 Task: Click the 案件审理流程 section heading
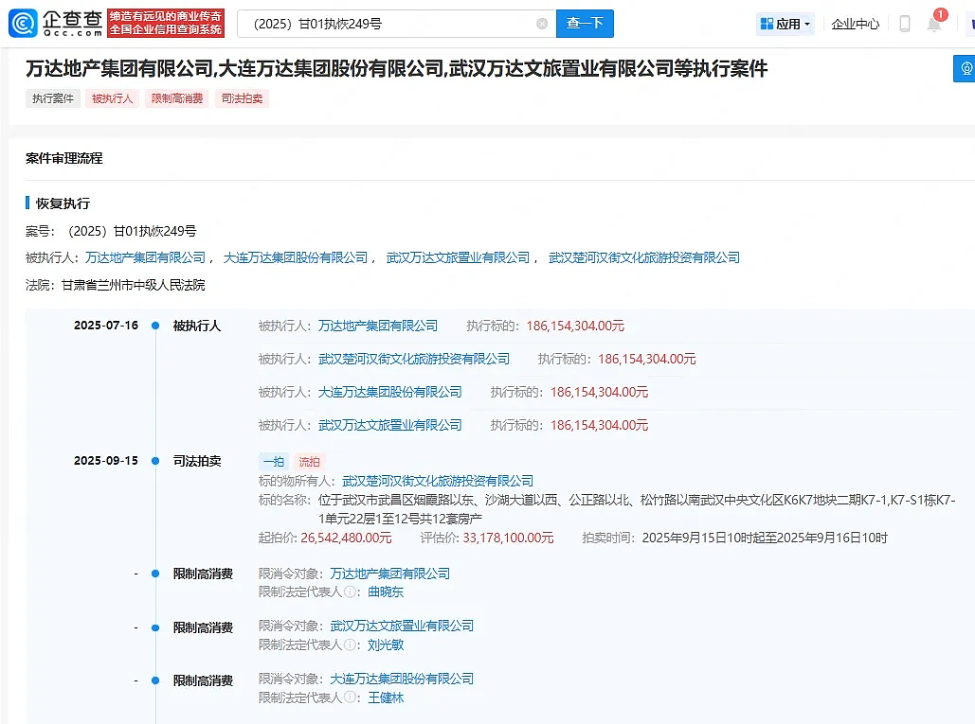click(64, 158)
